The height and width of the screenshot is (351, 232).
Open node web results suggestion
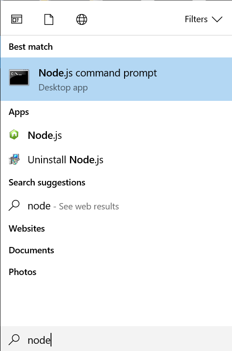[116, 206]
